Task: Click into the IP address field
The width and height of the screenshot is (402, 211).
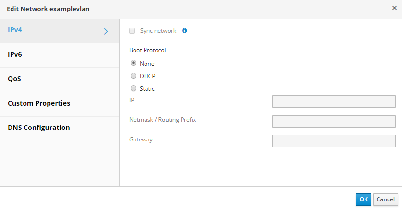Action: pos(334,102)
